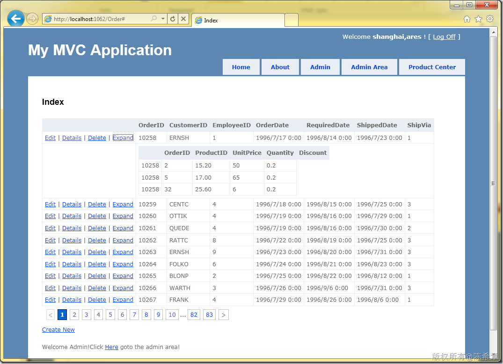
Task: Click the next page arrow in pager
Action: coord(224,315)
